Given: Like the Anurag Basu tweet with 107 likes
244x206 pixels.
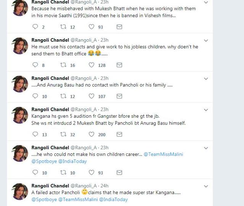Looking at the screenshot, I should (x=91, y=96).
